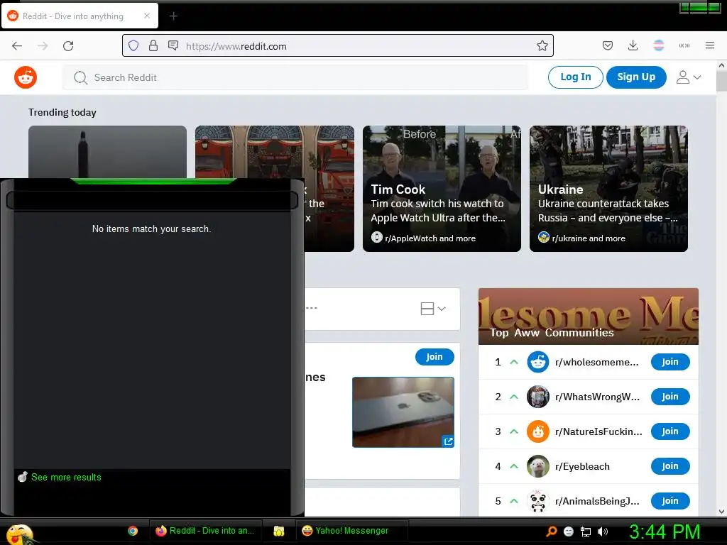
Task: Click the Log In button
Action: pyautogui.click(x=575, y=77)
